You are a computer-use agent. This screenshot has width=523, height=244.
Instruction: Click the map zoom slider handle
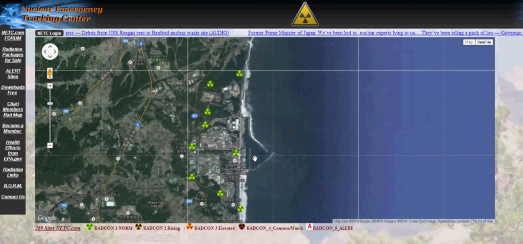(50, 103)
